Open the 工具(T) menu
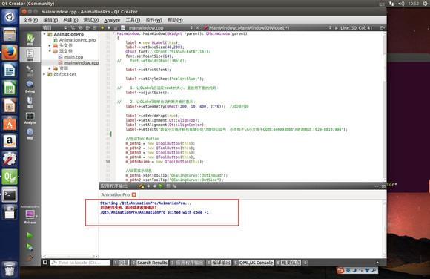 coord(133,20)
